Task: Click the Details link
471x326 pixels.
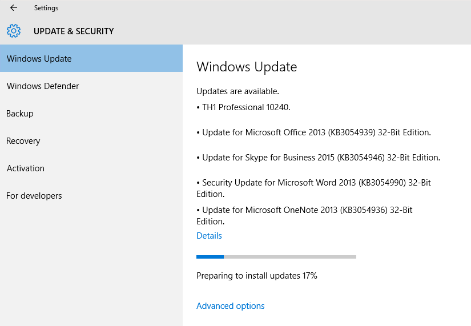Action: click(209, 236)
